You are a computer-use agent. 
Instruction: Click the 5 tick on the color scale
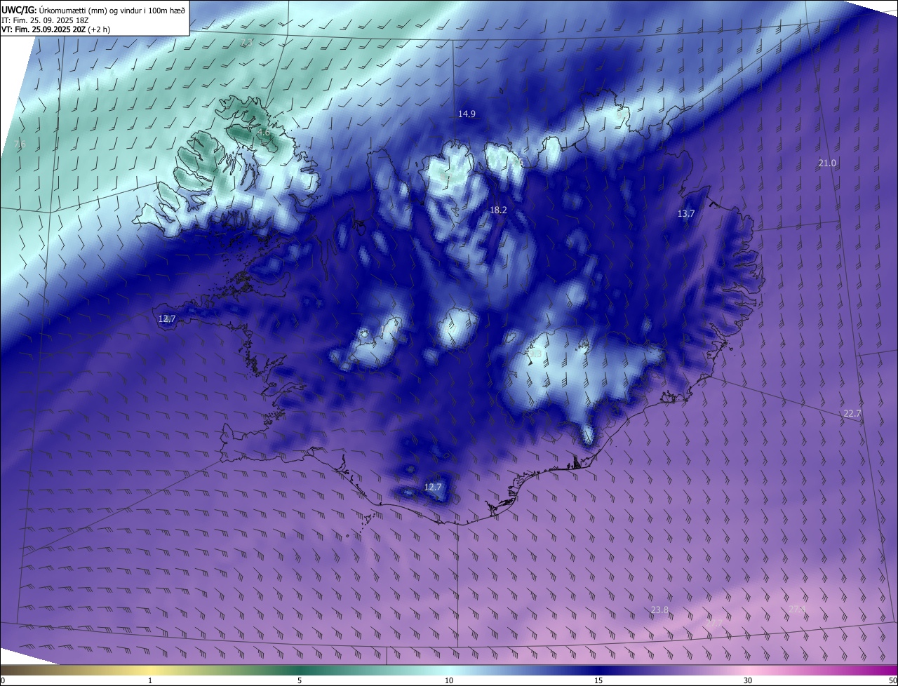pyautogui.click(x=300, y=680)
